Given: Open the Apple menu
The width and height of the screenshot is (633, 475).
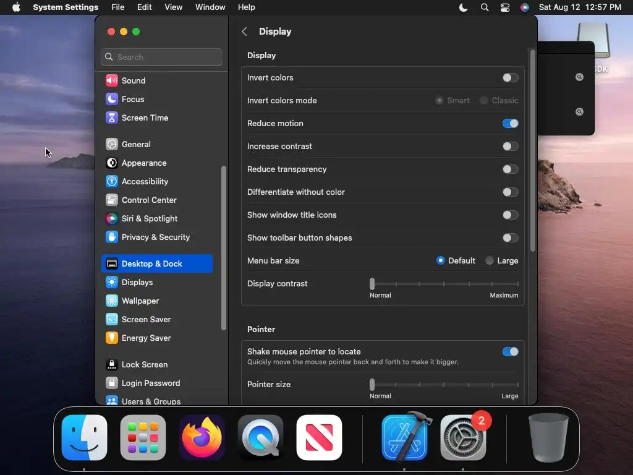Looking at the screenshot, I should 16,7.
